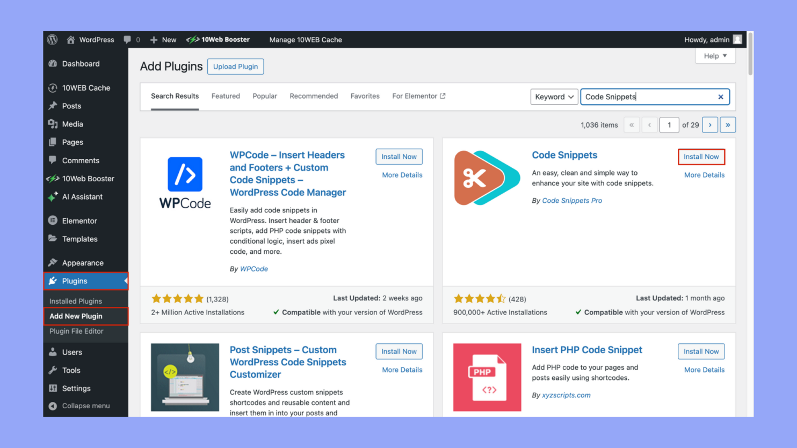Open the Users sidebar icon
The width and height of the screenshot is (797, 448).
53,351
